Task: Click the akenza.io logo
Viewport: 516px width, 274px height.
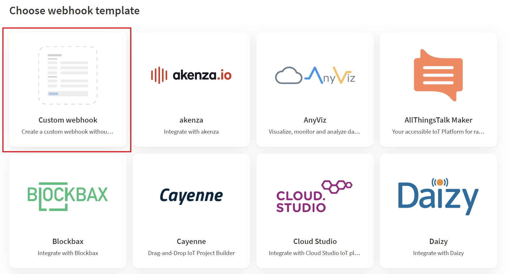Action: 191,75
